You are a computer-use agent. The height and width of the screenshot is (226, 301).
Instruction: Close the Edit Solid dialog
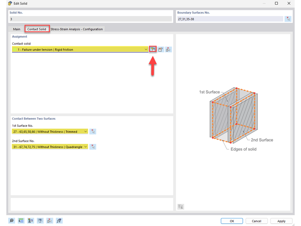point(289,3)
